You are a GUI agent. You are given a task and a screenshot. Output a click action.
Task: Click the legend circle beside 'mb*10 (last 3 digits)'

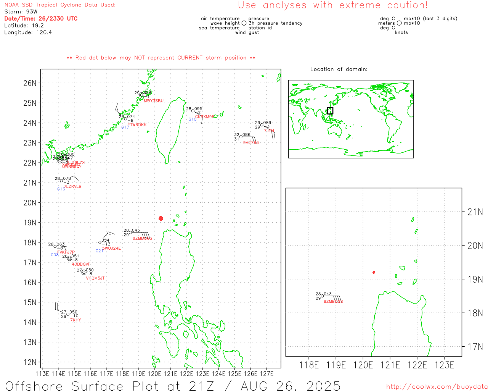tap(399, 23)
